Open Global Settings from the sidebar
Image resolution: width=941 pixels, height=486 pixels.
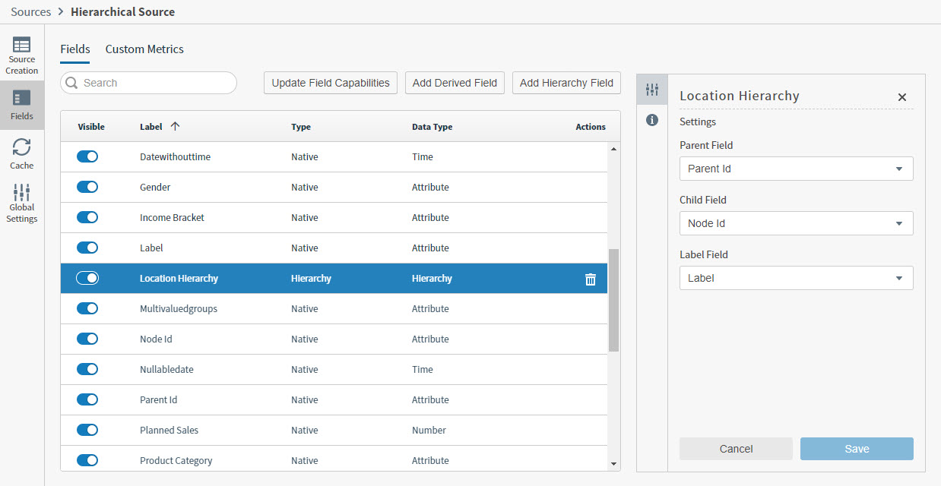tap(21, 202)
